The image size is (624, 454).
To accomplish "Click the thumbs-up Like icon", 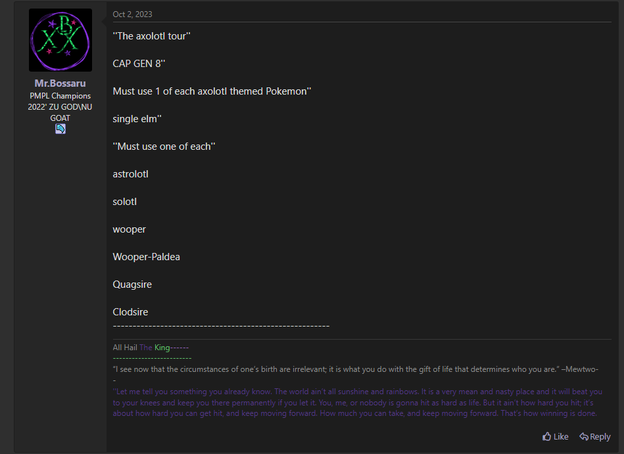I will pos(547,436).
